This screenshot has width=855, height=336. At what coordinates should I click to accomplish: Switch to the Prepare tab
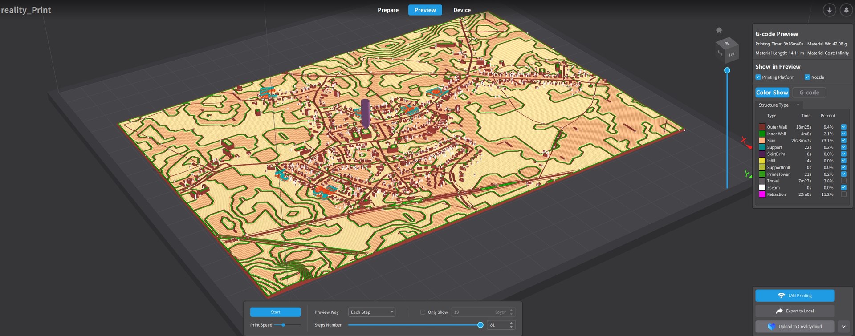(x=388, y=10)
